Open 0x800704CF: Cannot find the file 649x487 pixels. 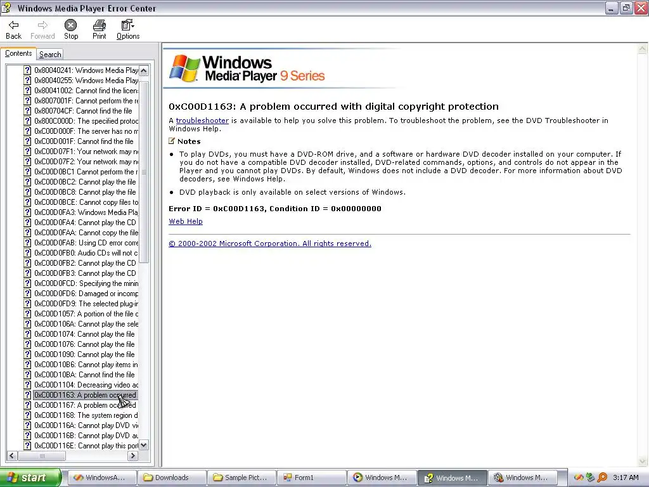tap(83, 111)
